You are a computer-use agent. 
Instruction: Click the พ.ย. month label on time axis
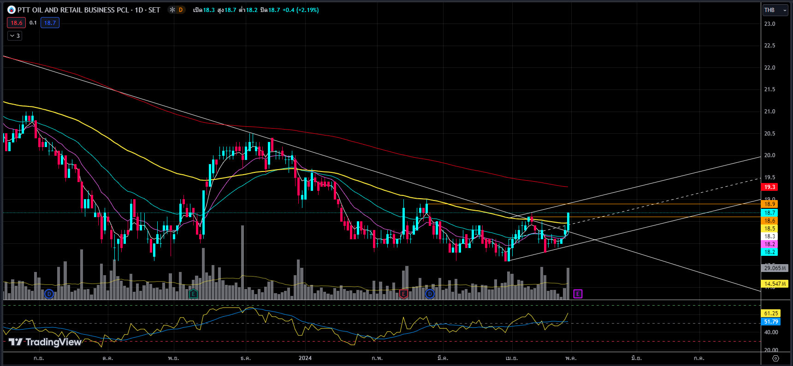pos(173,358)
